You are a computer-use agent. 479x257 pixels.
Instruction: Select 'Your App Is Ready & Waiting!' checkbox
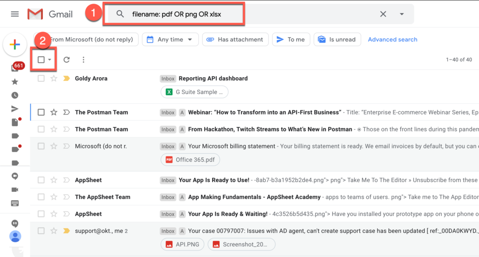[x=41, y=214]
